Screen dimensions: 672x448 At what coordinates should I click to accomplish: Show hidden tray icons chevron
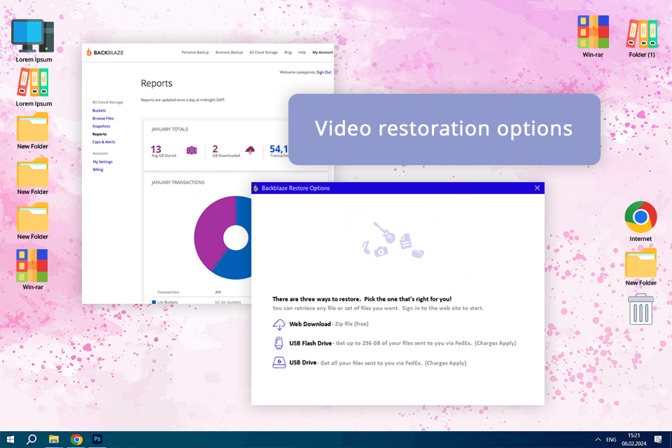(x=598, y=440)
